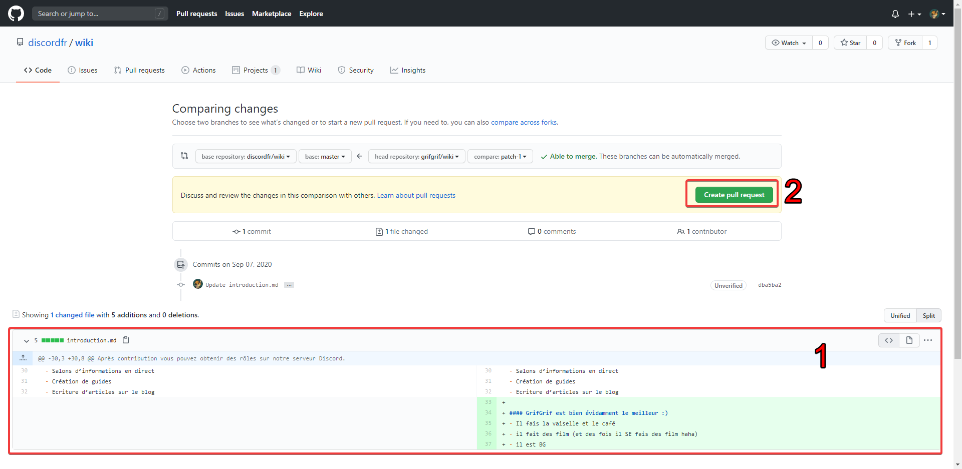Open the diff file options menu

pos(928,340)
